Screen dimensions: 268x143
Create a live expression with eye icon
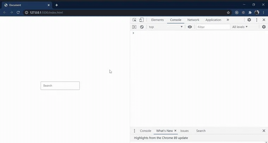point(190,27)
